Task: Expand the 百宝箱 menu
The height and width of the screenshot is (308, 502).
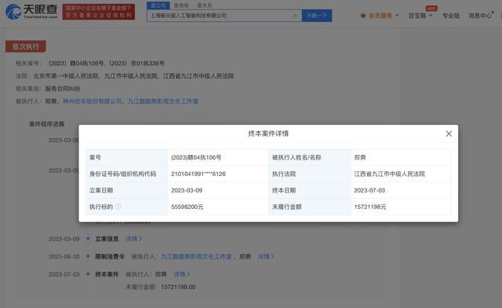Action: pyautogui.click(x=420, y=16)
